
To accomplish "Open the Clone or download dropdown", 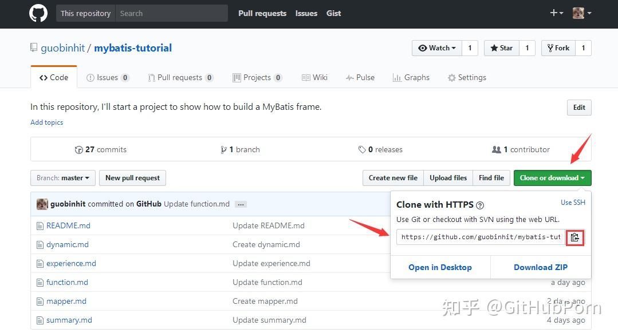I will click(x=552, y=178).
